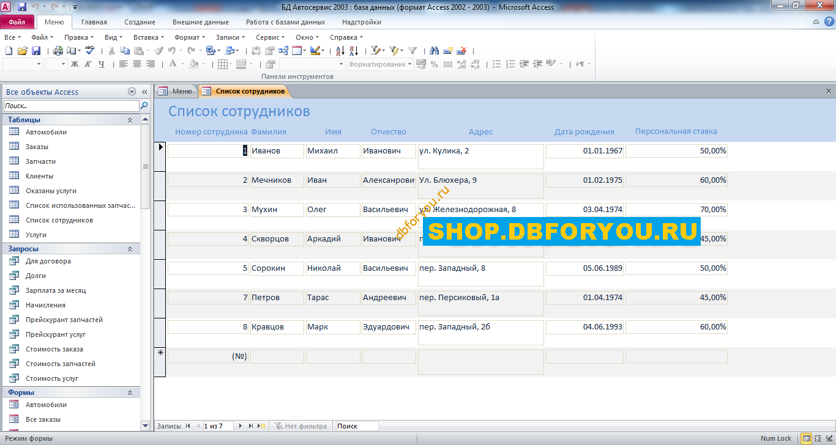Click the New record toolbar icon
836x445 pixels.
coord(448,51)
